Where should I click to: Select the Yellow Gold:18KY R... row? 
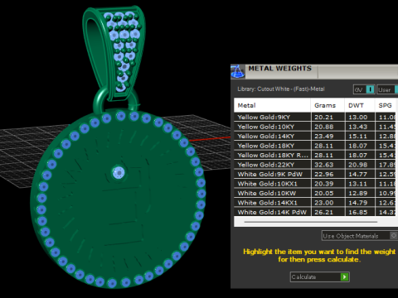tap(315, 155)
